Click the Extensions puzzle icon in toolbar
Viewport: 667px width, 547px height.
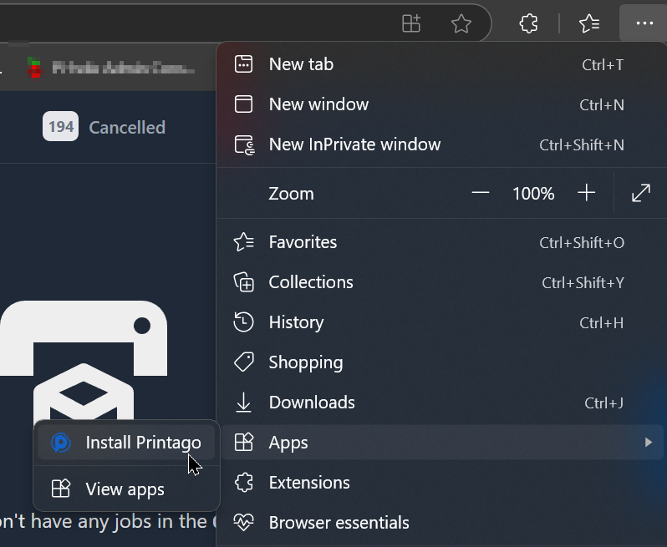(528, 23)
